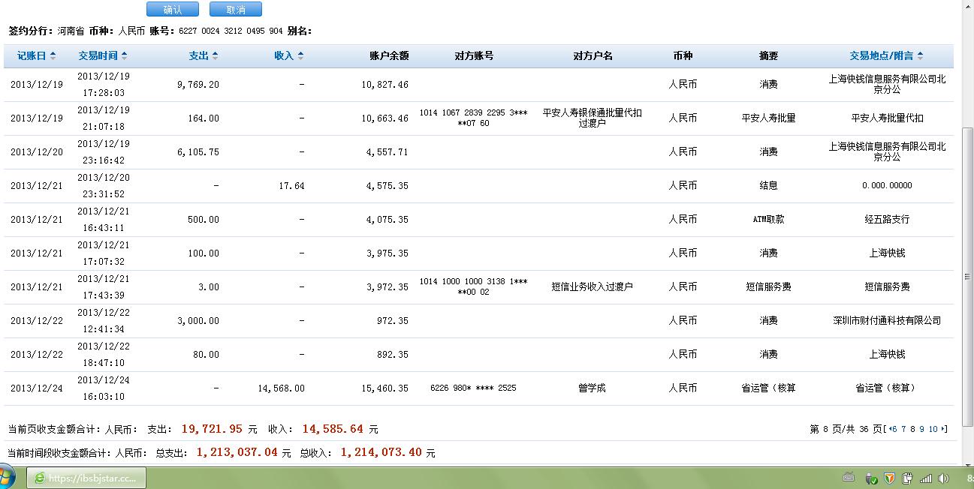Sort table by 交易时间 column
Screen dimensions: 974x489
102,55
